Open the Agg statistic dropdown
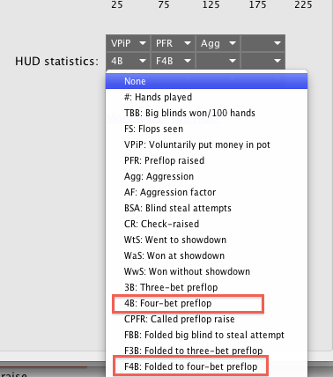 tap(218, 43)
